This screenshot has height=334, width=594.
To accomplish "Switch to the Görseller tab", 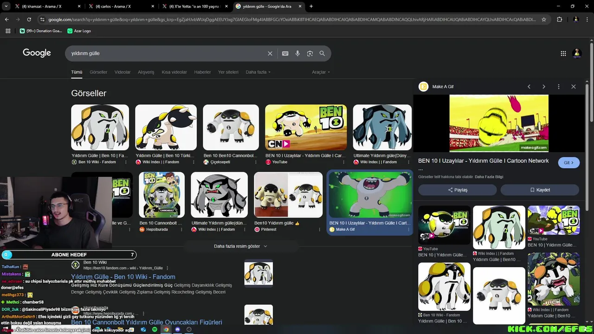I will [x=98, y=72].
